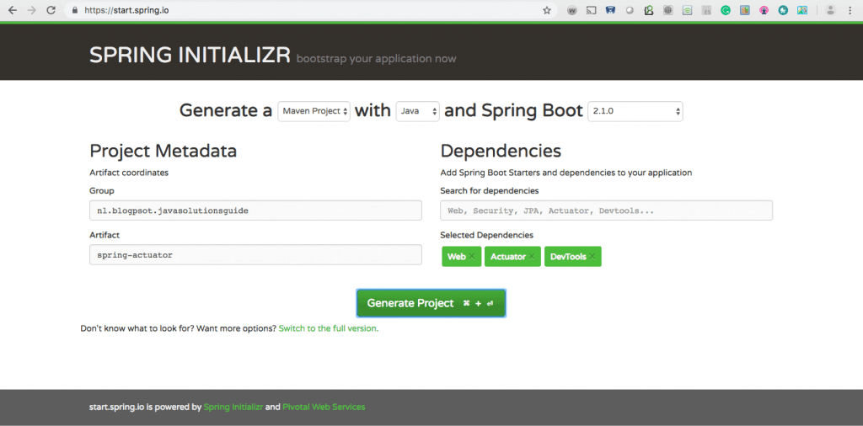The image size is (863, 426).
Task: Click the Selected Dependencies label
Action: click(x=487, y=235)
